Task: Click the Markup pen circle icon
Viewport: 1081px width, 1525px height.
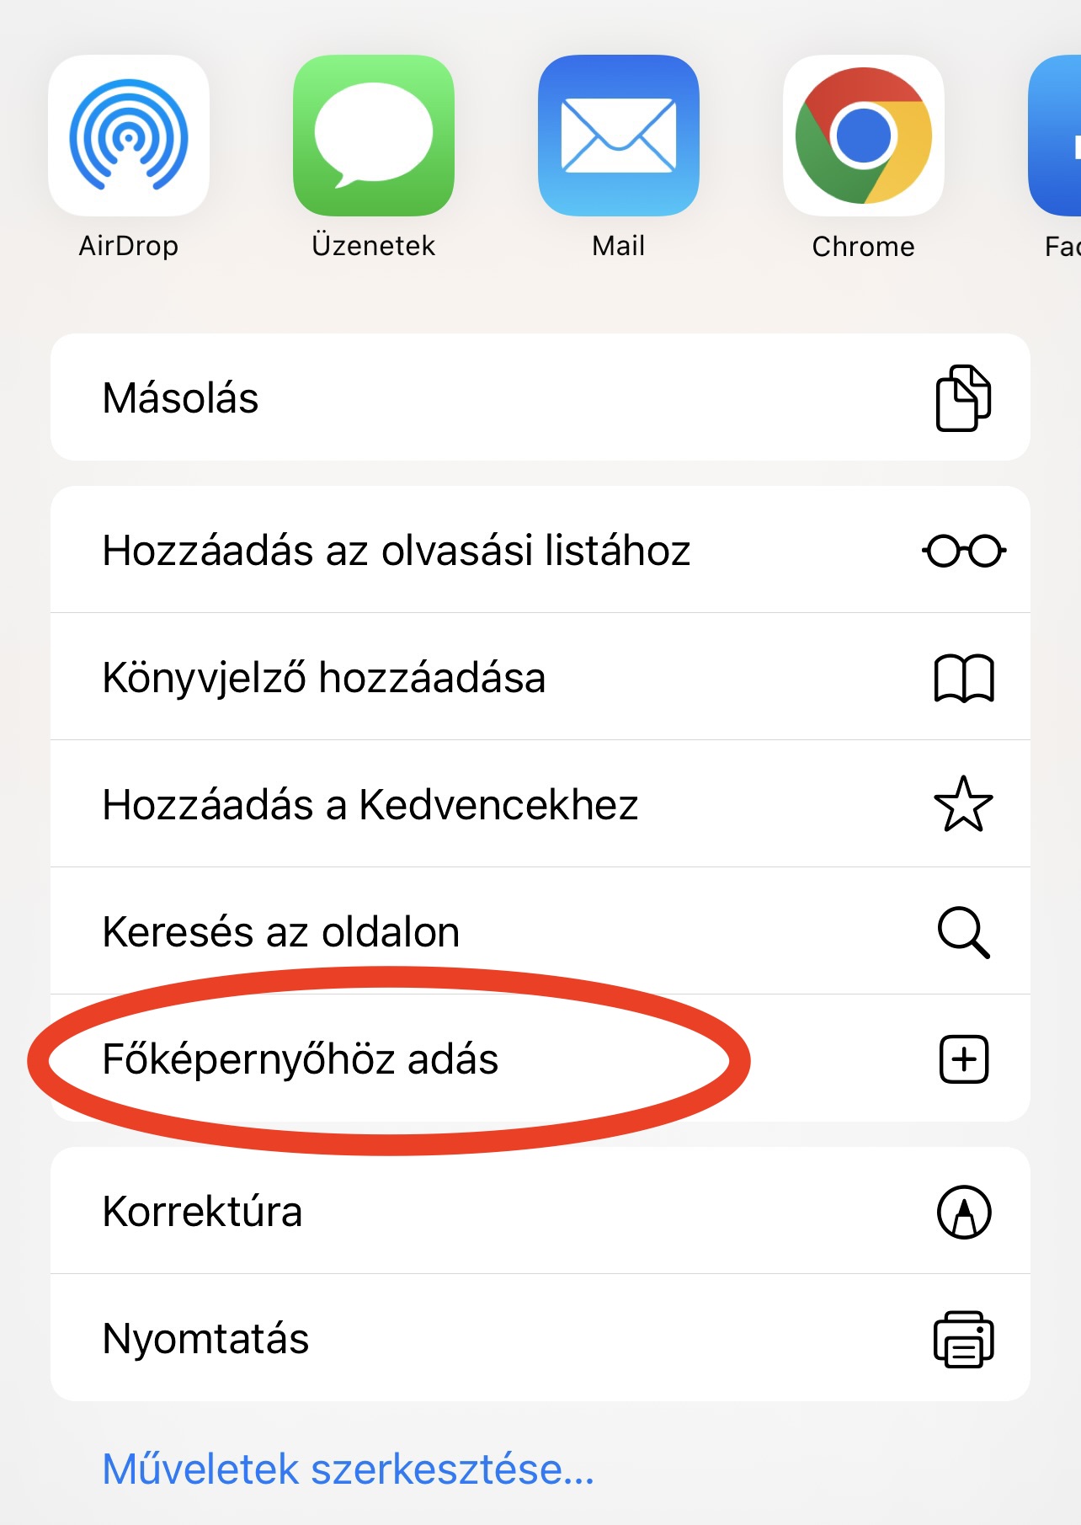Action: tap(964, 1212)
